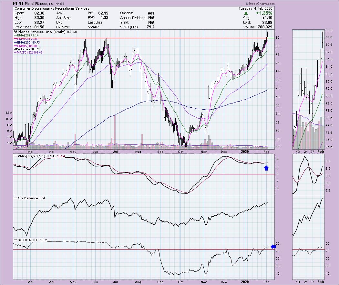
Task: Click the Volume value 788,929 in the header
Action: tap(265, 27)
